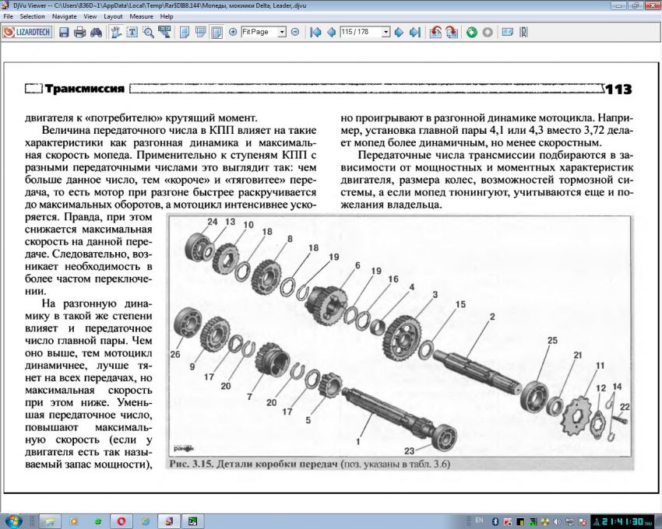Jump to the last page
The image size is (662, 529).
tap(414, 33)
